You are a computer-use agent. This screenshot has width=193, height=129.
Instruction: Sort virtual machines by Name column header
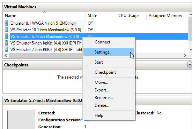tap(44, 16)
